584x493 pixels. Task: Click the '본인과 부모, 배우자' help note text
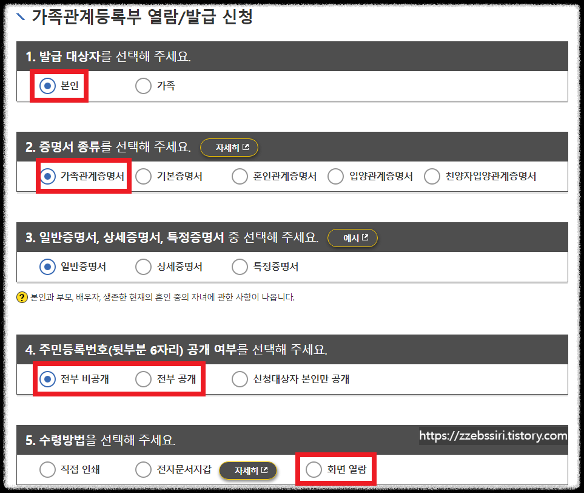(x=163, y=297)
